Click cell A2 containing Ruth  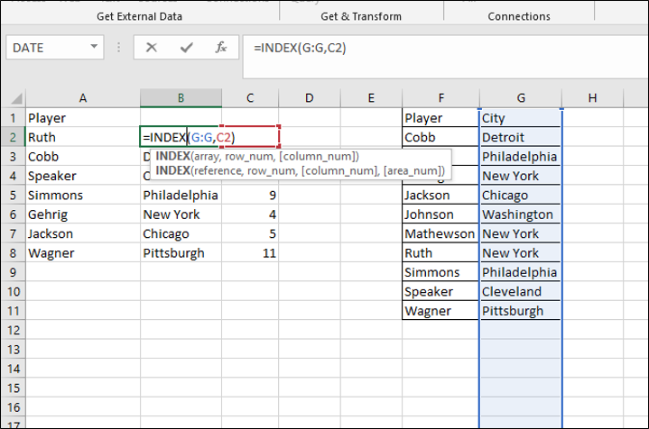(83, 137)
